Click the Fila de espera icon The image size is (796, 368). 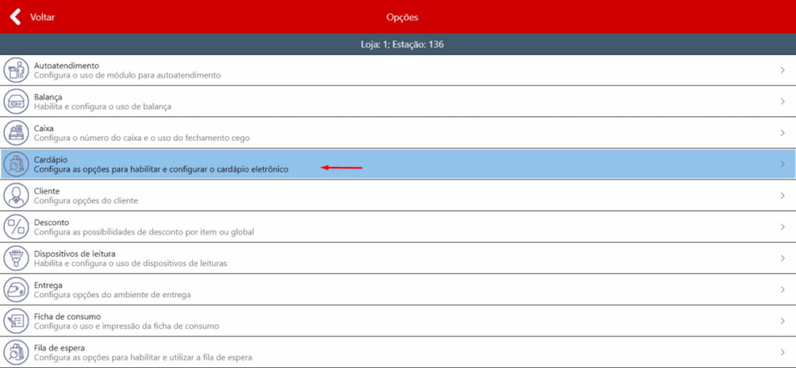[x=16, y=352]
